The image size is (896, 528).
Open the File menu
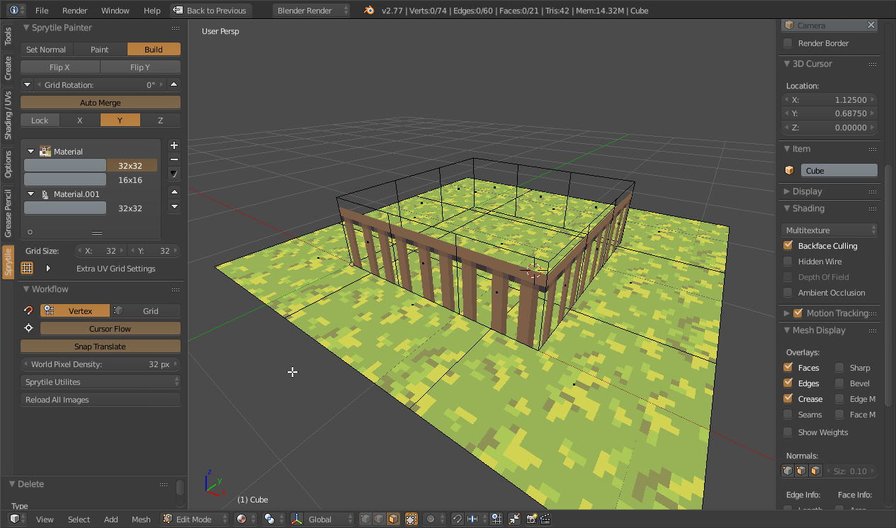pyautogui.click(x=42, y=11)
